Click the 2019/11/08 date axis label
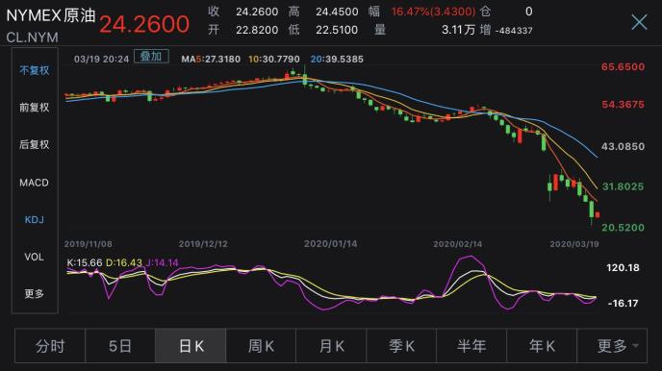 [x=89, y=244]
